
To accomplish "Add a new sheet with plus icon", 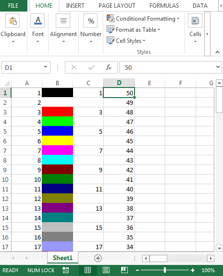I will point(98,258).
